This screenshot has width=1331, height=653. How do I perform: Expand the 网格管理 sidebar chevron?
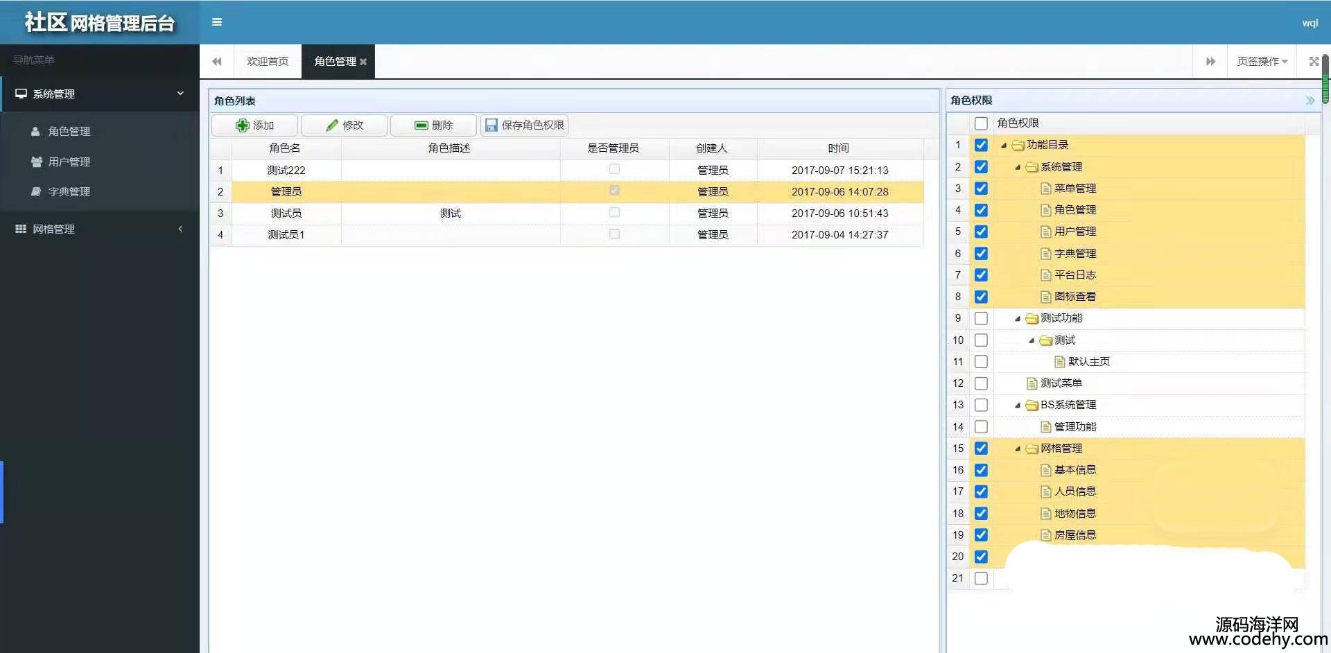[x=180, y=229]
